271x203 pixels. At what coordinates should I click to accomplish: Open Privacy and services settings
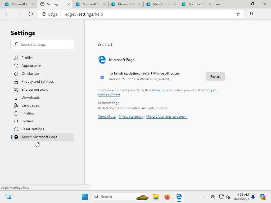(43, 82)
